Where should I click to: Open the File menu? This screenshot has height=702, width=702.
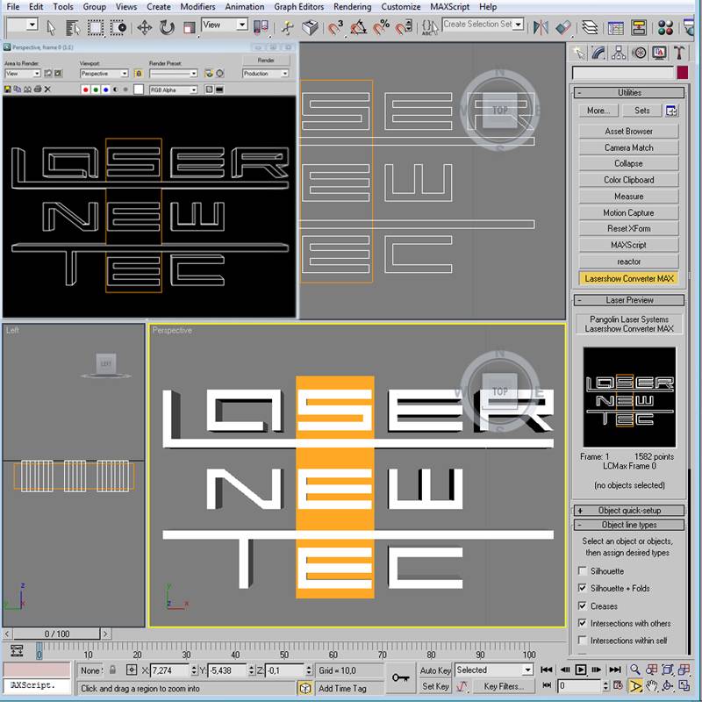coord(13,7)
